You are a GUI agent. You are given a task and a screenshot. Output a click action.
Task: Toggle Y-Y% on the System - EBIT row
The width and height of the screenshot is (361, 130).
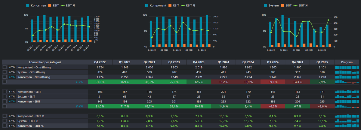click(x=12, y=97)
